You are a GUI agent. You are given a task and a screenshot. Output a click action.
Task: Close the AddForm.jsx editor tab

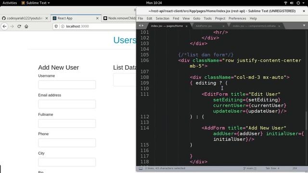point(223,26)
